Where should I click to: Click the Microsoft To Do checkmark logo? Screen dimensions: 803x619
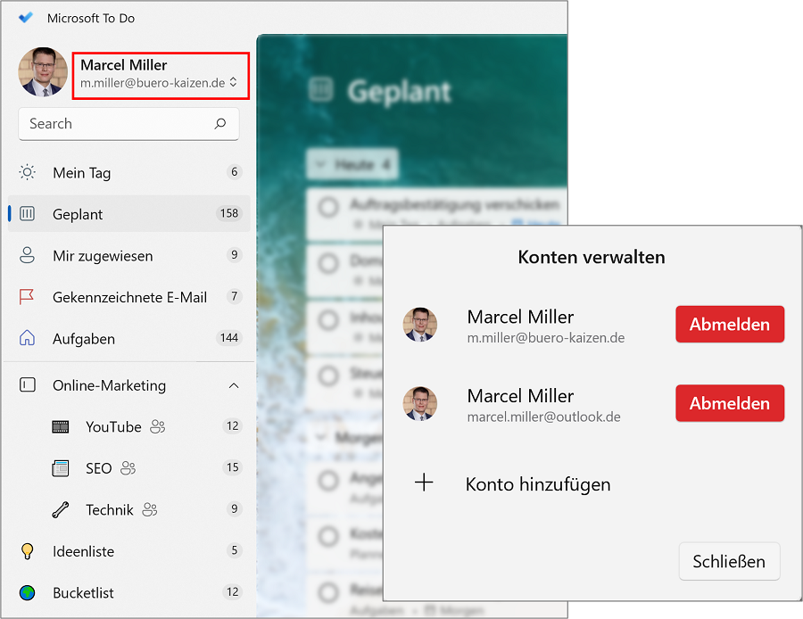26,18
